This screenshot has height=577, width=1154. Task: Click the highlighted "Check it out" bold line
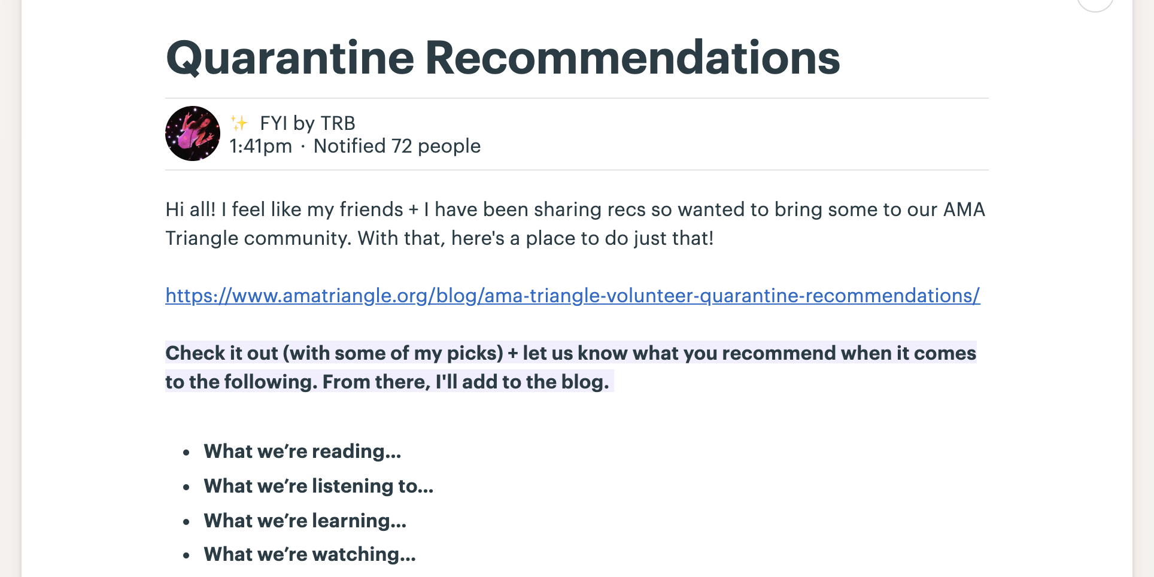point(570,353)
